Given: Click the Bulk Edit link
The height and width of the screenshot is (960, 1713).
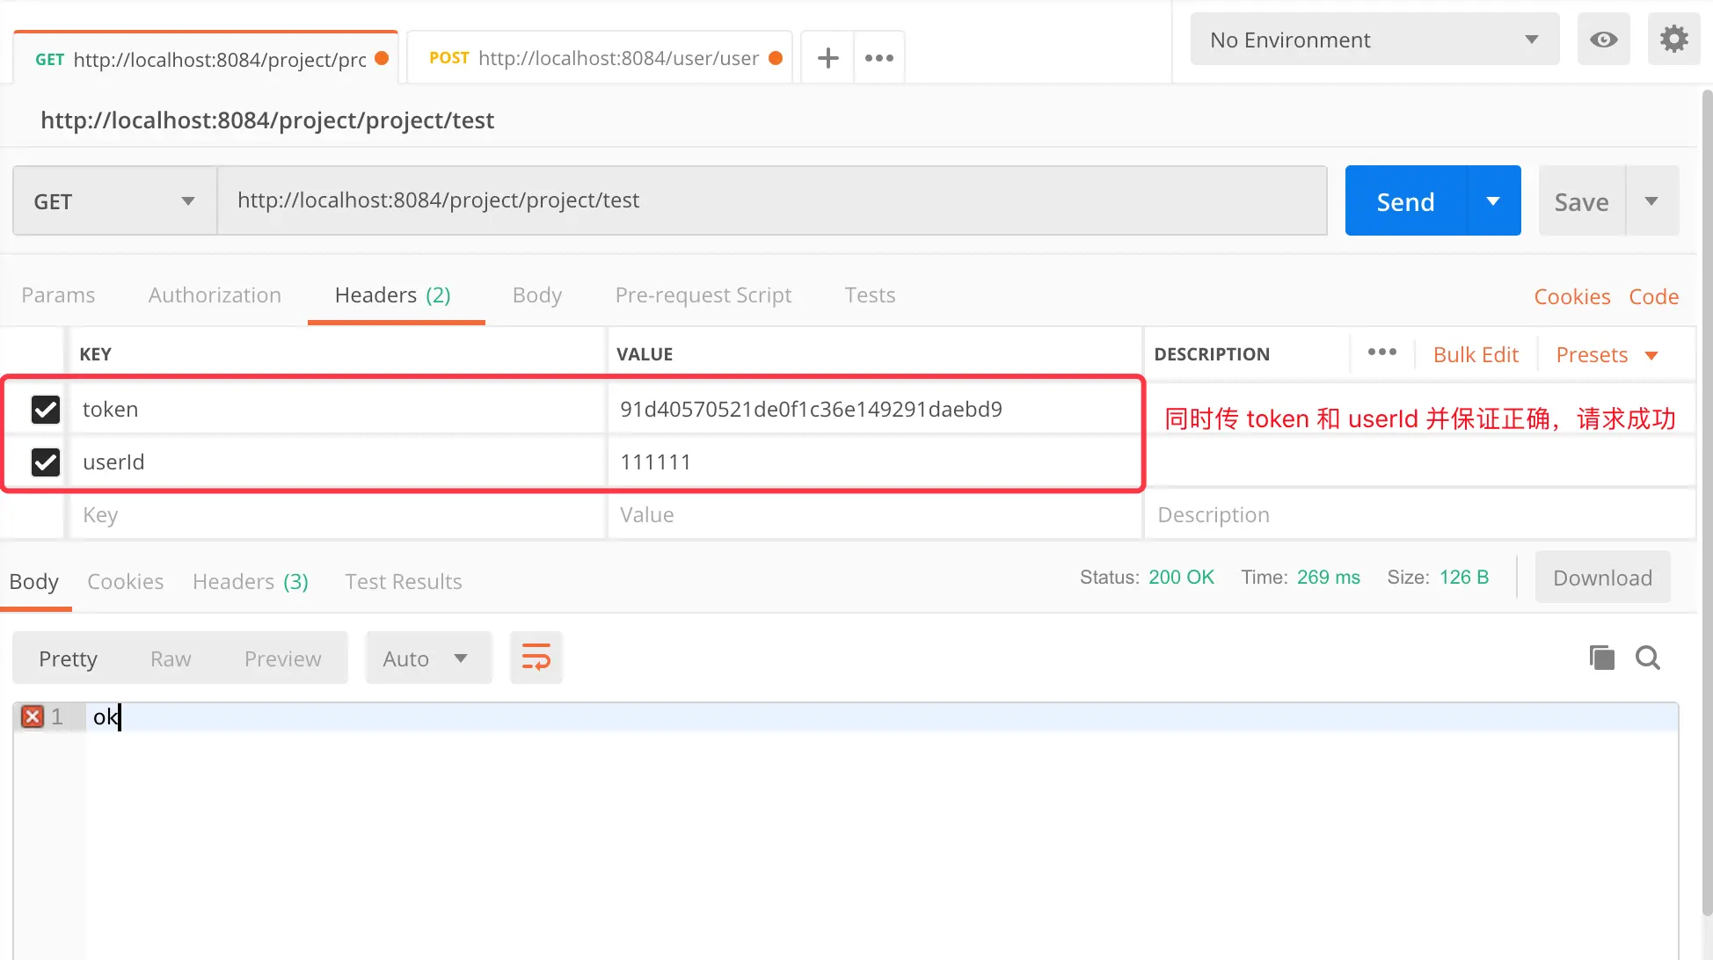Looking at the screenshot, I should (x=1476, y=355).
